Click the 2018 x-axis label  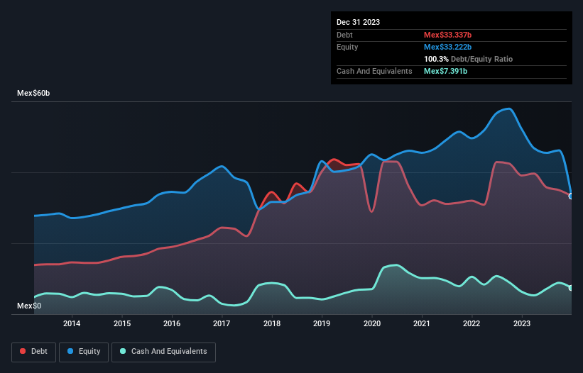(272, 323)
